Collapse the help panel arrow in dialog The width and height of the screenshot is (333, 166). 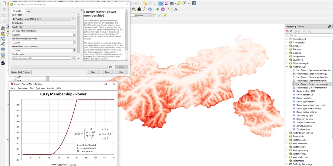click(x=82, y=10)
